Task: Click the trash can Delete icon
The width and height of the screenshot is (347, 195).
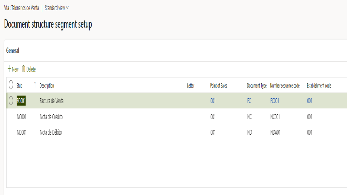Action: tap(24, 69)
